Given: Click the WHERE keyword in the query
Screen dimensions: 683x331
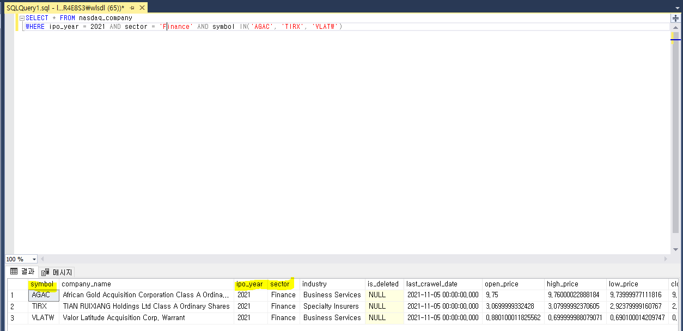Looking at the screenshot, I should (35, 27).
